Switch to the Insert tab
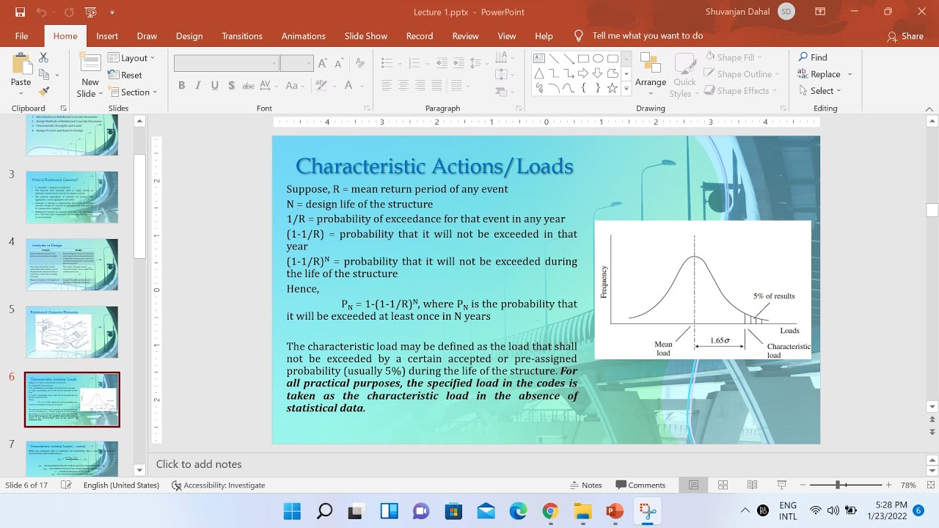The image size is (939, 528). [x=107, y=36]
